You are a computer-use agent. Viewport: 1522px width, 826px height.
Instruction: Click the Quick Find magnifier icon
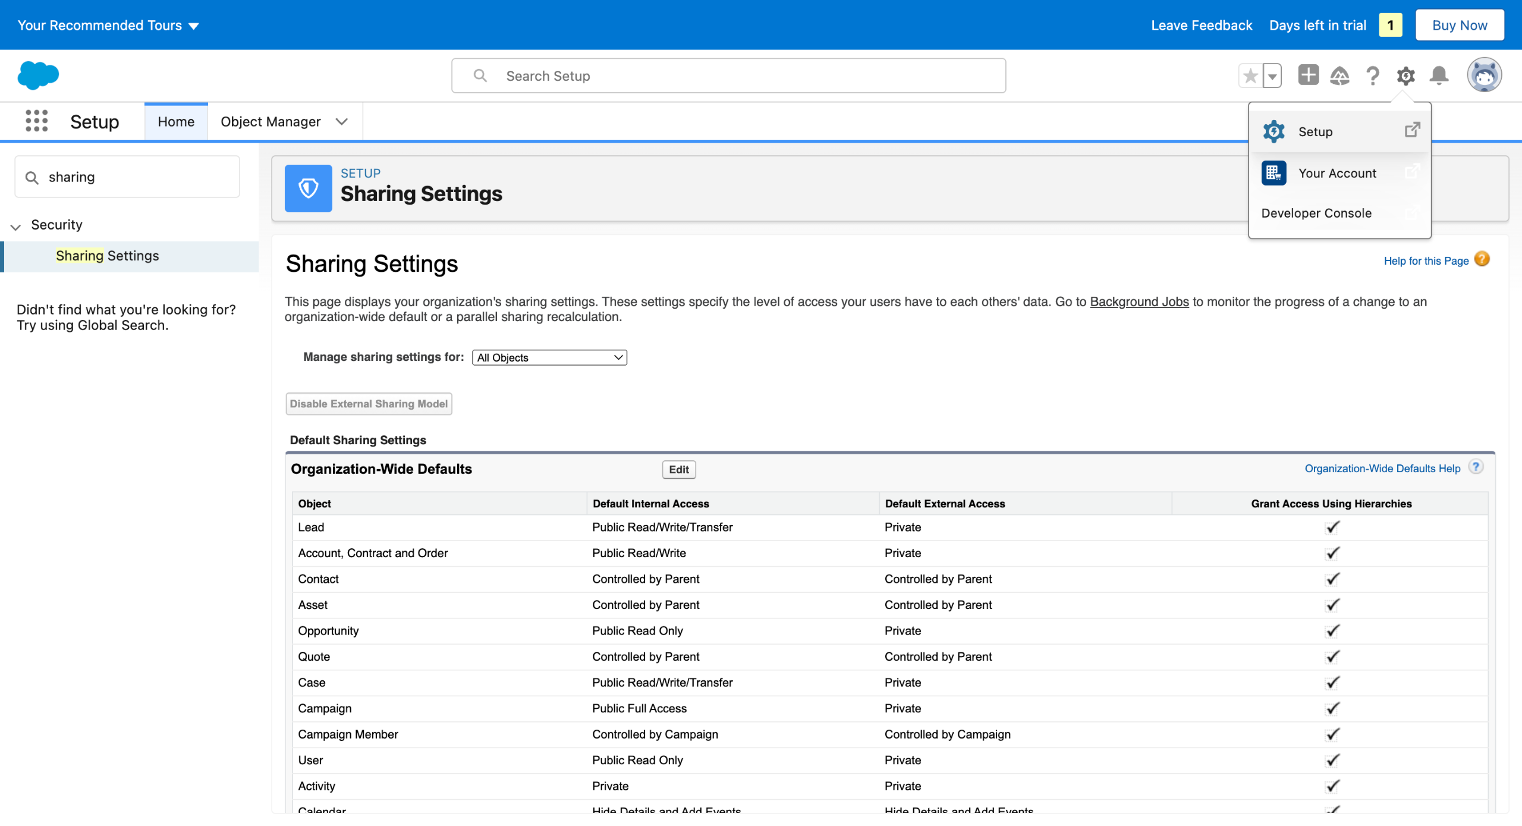(32, 177)
